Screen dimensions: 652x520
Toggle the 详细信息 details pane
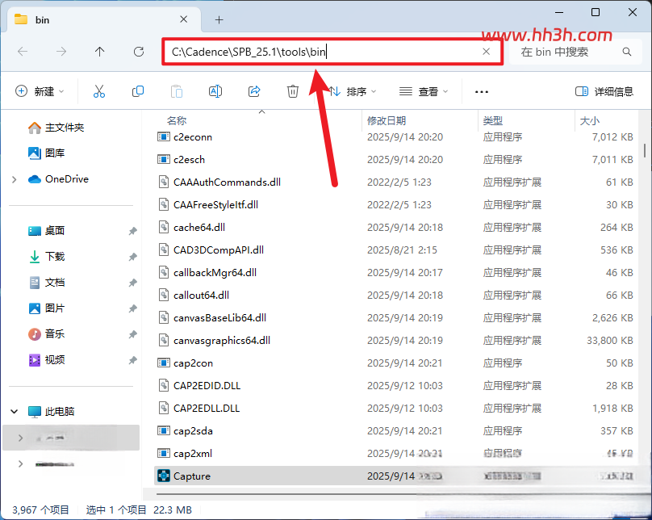(x=604, y=91)
